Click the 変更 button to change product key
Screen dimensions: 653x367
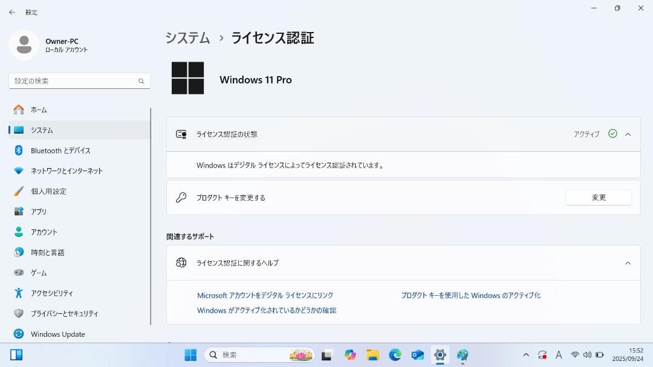[598, 197]
